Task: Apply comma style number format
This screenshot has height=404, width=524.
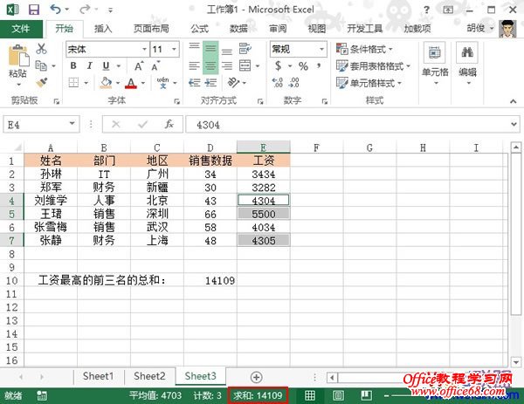Action: click(x=319, y=65)
